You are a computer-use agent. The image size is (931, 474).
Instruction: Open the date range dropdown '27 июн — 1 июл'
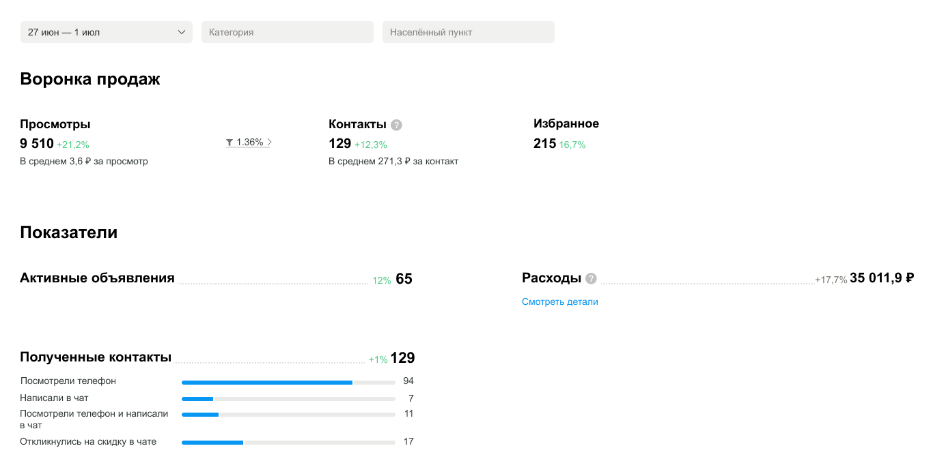[106, 32]
